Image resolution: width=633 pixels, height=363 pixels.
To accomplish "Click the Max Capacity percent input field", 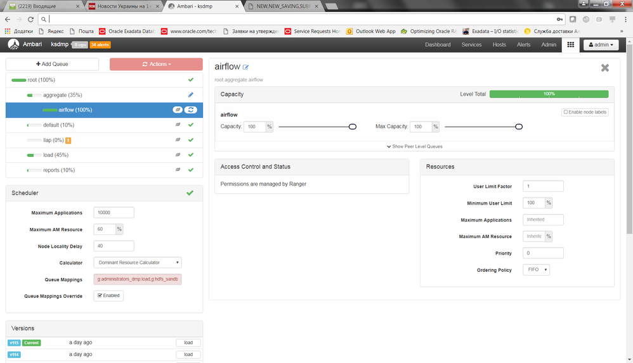I will pos(421,127).
